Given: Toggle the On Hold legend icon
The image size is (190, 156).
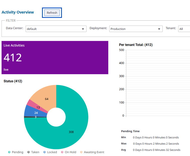Looking at the screenshot, I should (x=62, y=152).
